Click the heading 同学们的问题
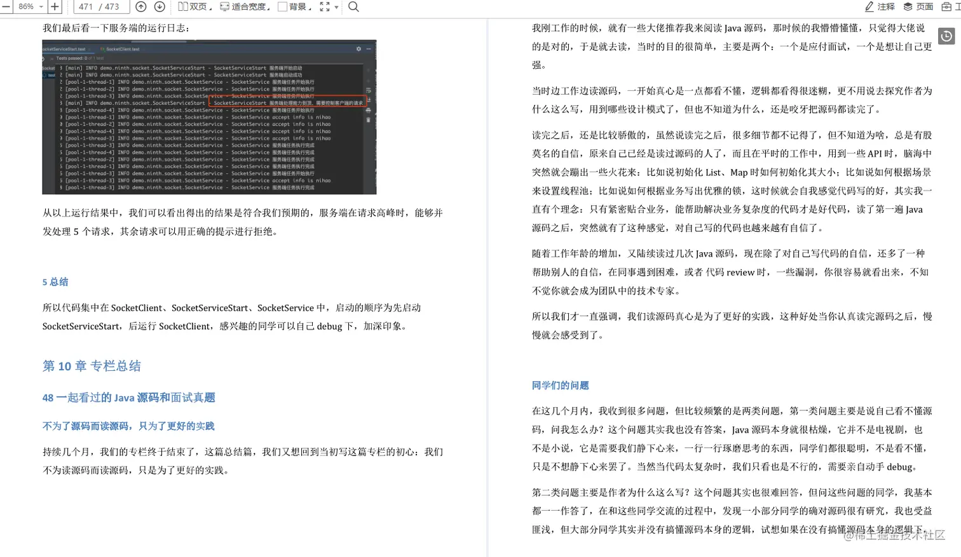Image resolution: width=961 pixels, height=557 pixels. (x=560, y=386)
